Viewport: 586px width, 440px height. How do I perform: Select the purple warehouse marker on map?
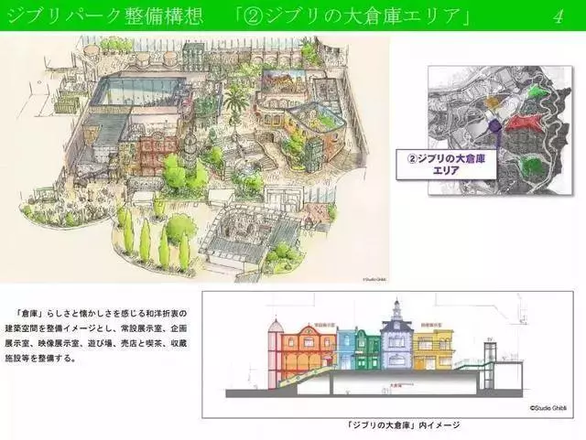[495, 126]
